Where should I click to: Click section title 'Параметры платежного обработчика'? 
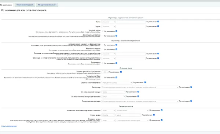[x=126, y=41]
